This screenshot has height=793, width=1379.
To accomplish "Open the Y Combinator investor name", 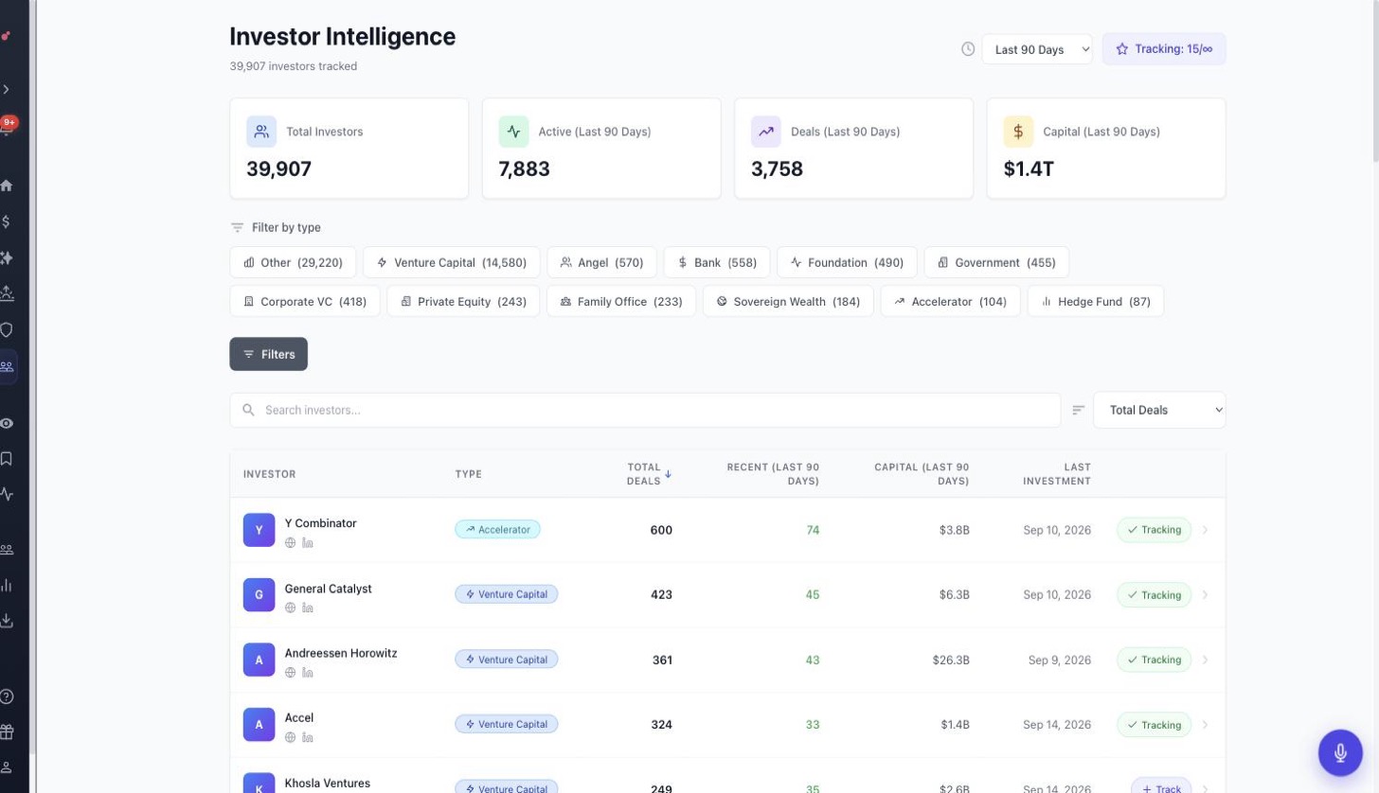I will (x=321, y=523).
